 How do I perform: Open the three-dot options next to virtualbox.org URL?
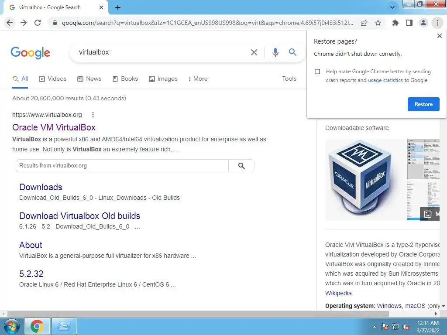(93, 115)
